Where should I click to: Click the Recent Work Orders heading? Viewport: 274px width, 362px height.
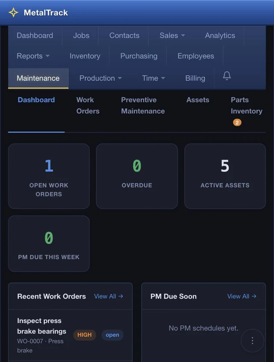51,296
